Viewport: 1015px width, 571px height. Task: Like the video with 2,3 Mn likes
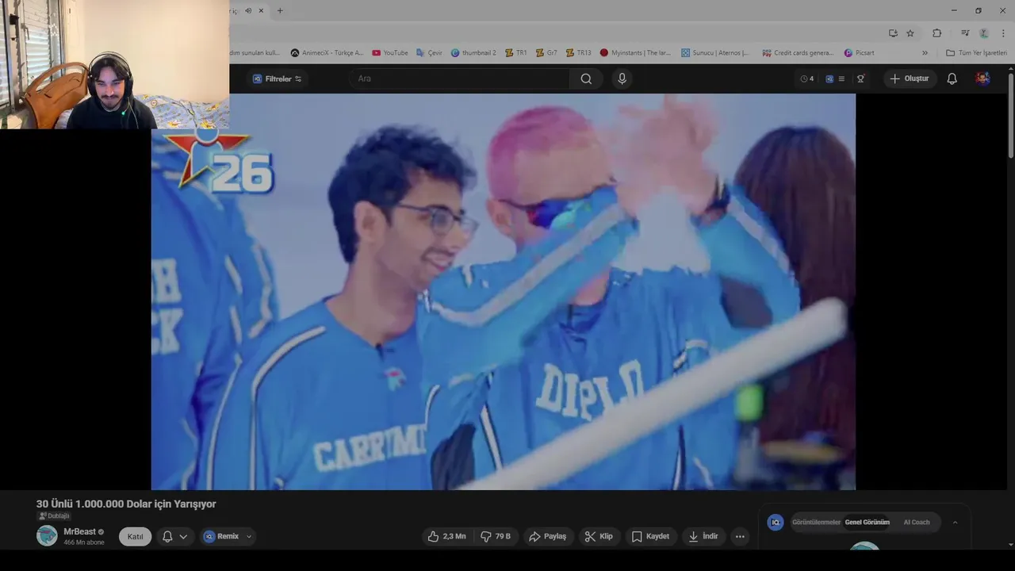point(446,536)
